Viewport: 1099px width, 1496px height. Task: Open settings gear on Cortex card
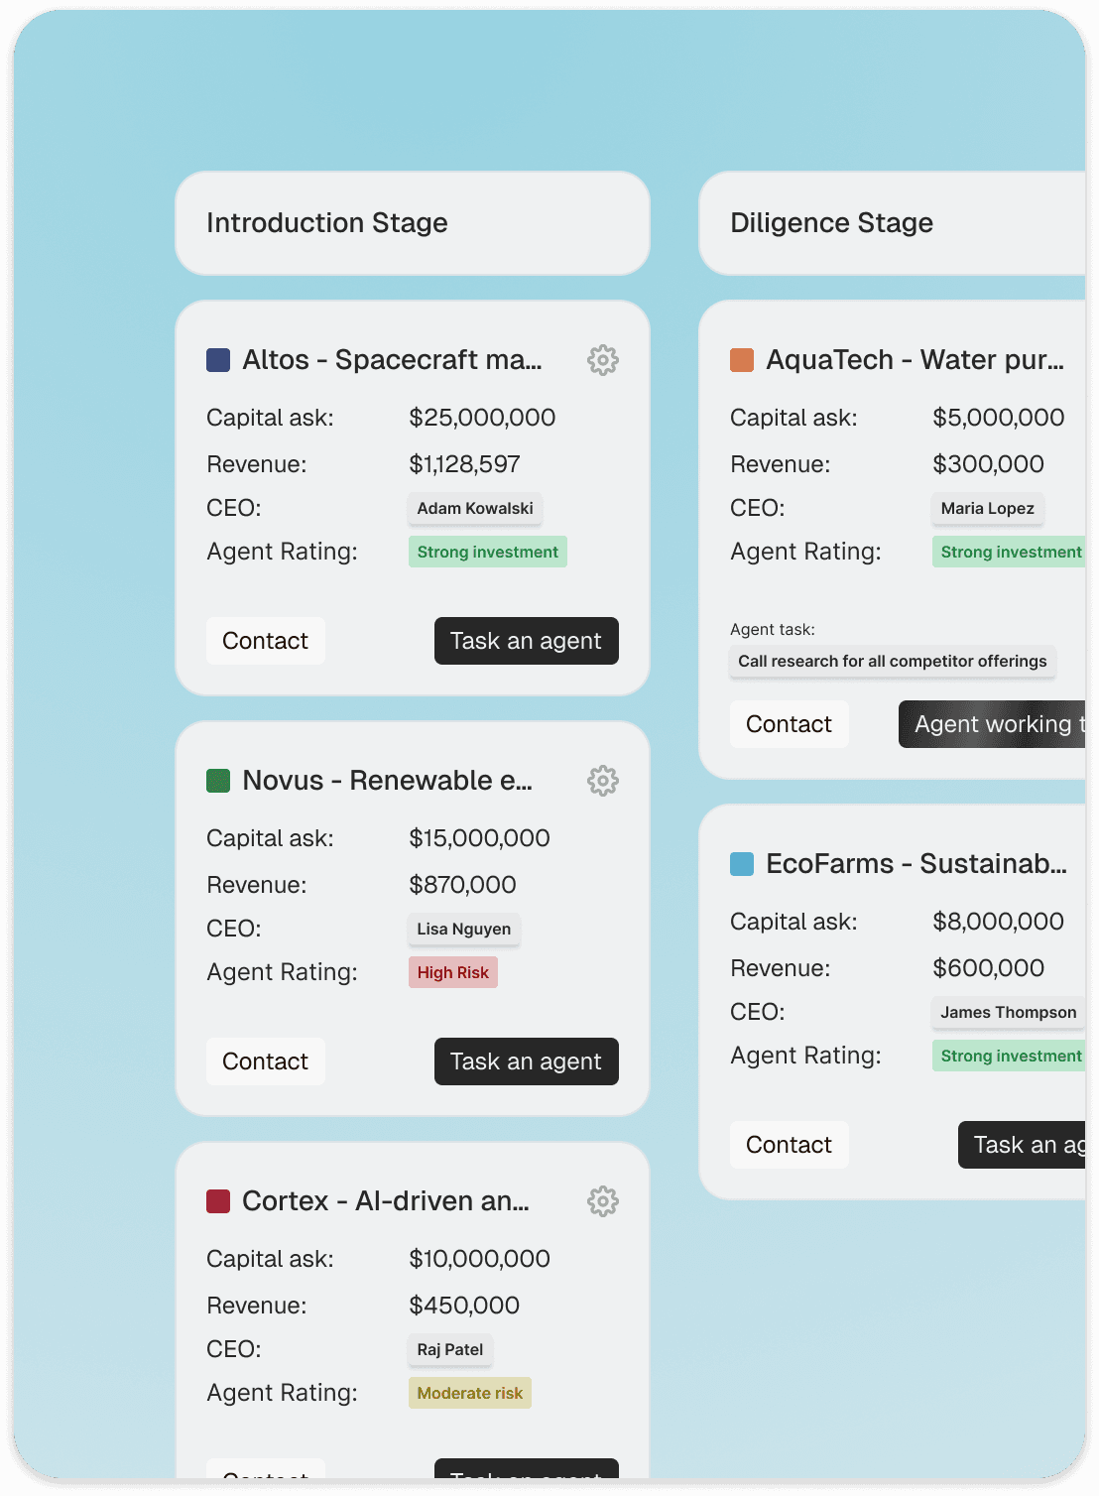click(602, 1201)
